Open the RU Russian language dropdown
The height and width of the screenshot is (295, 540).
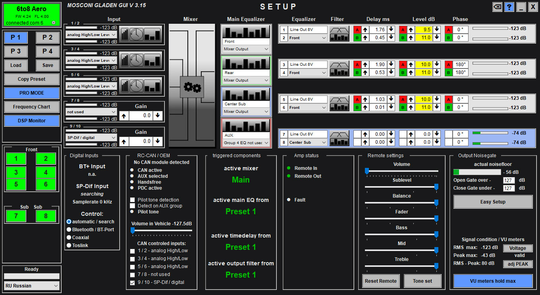32,285
